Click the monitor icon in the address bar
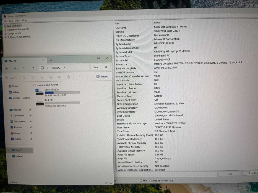 click(x=42, y=68)
